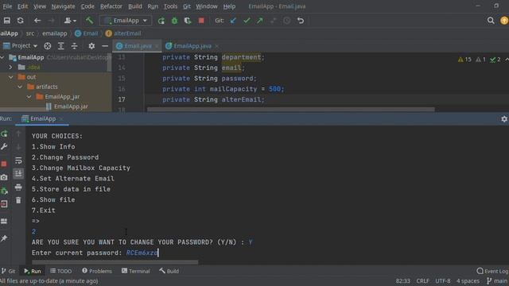Update project with Git blue arrow
Screen dimensions: 509x286
point(233,21)
